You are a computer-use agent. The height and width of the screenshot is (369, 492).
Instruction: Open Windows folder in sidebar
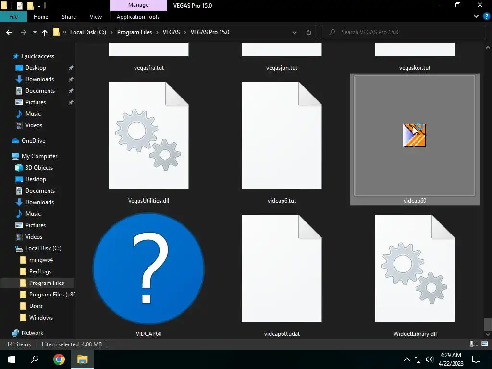[x=41, y=318]
